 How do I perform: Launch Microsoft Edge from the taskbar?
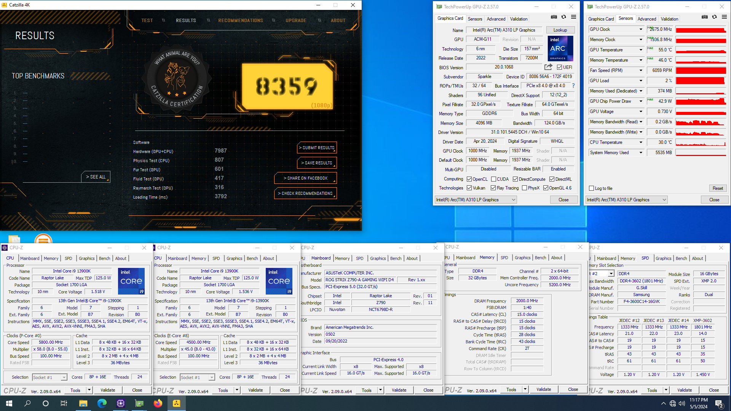coord(102,403)
